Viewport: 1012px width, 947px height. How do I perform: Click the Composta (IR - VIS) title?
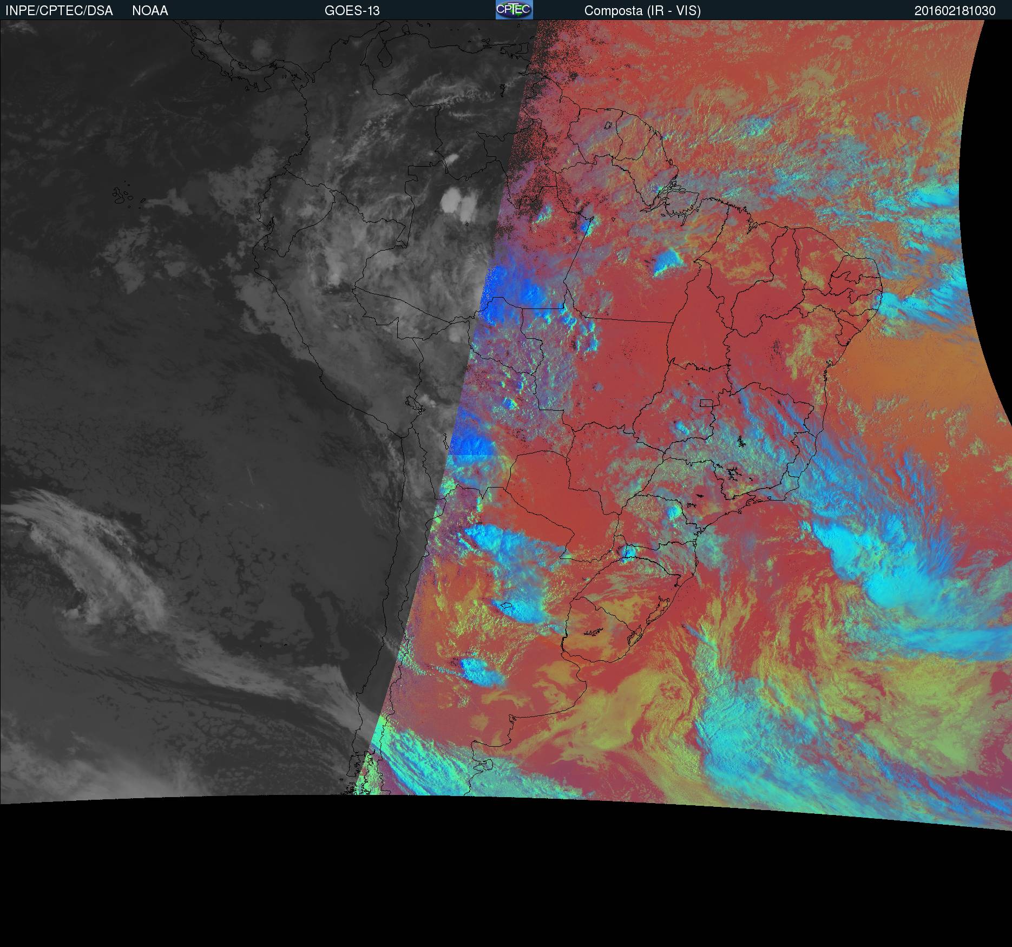coord(642,11)
